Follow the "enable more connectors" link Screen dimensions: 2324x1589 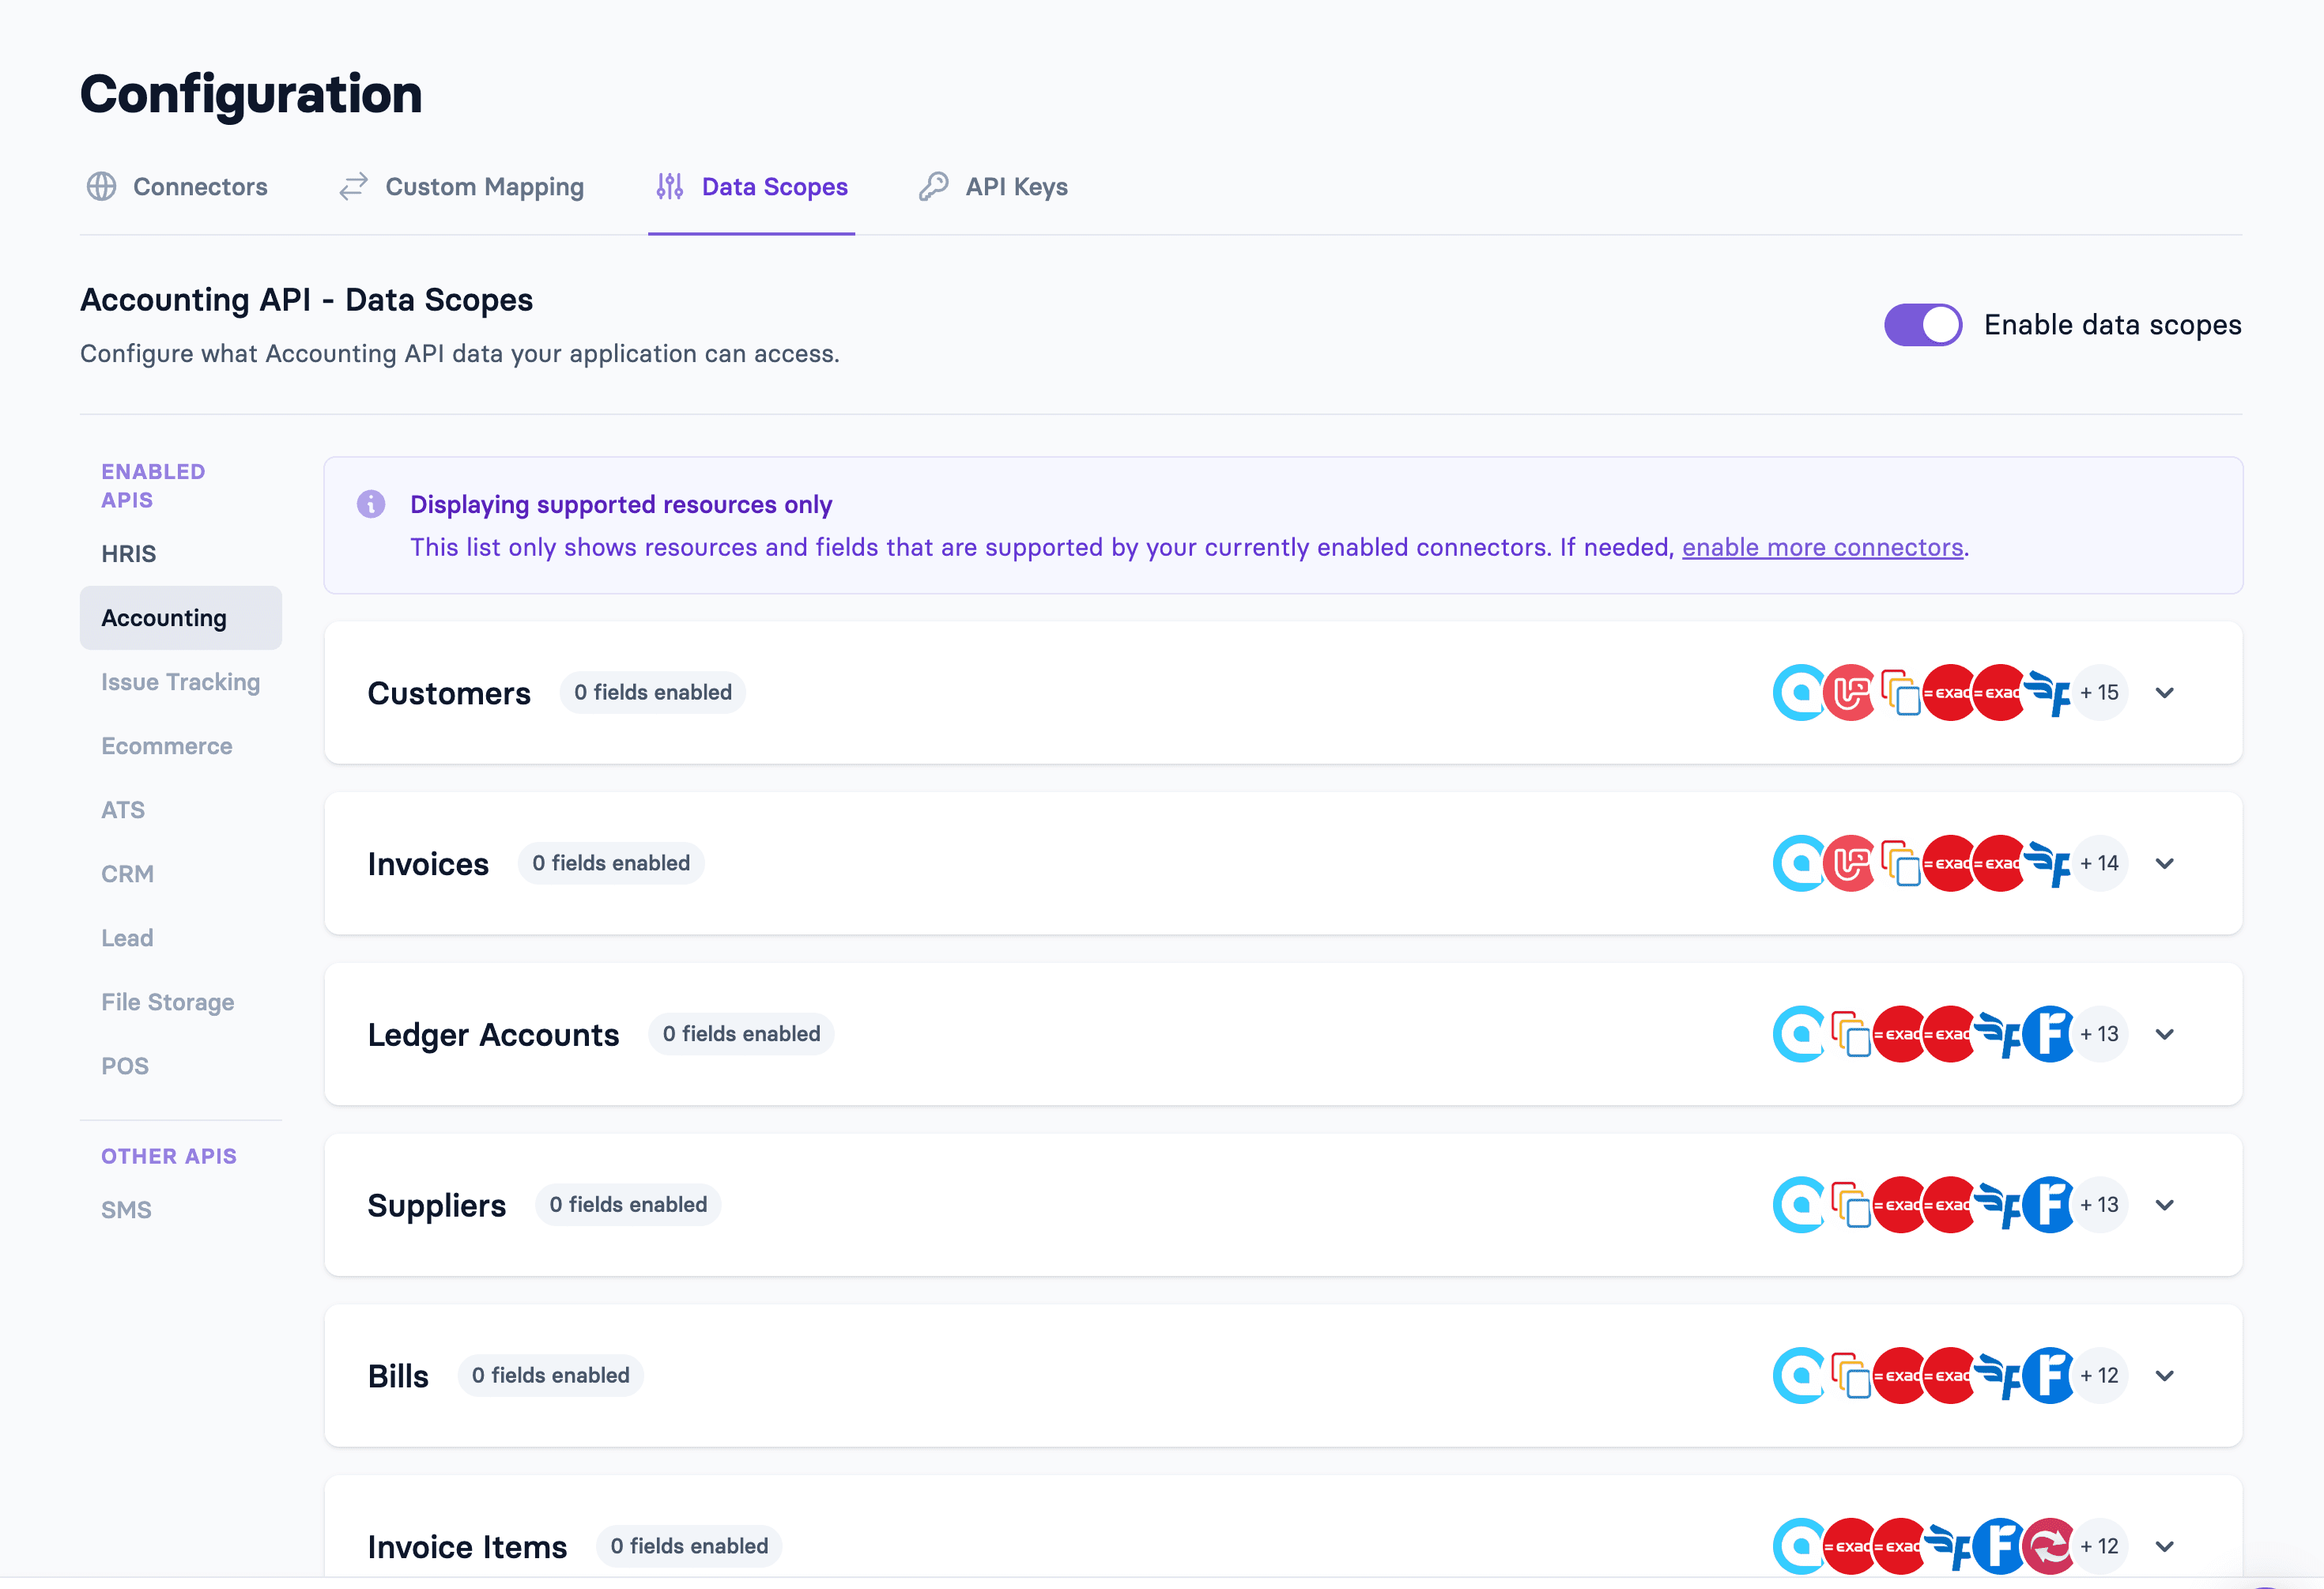click(x=1822, y=548)
